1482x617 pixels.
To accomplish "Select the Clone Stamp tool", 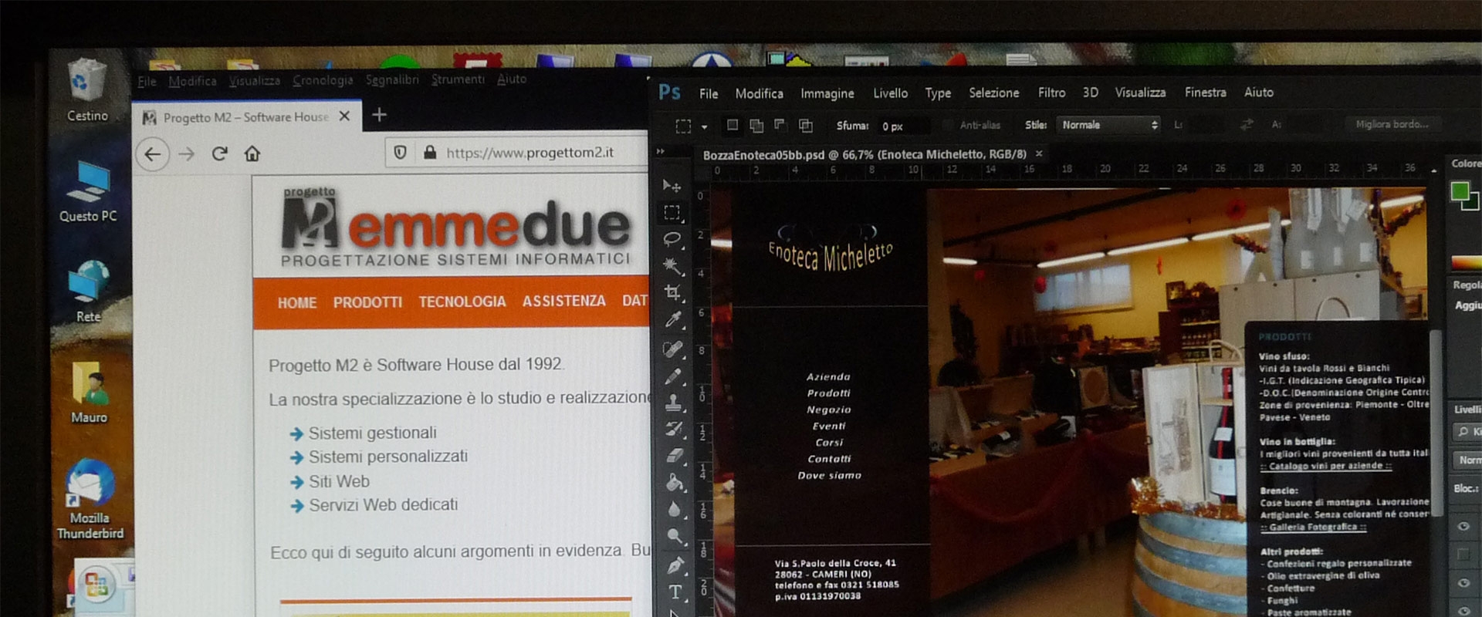I will [x=674, y=403].
